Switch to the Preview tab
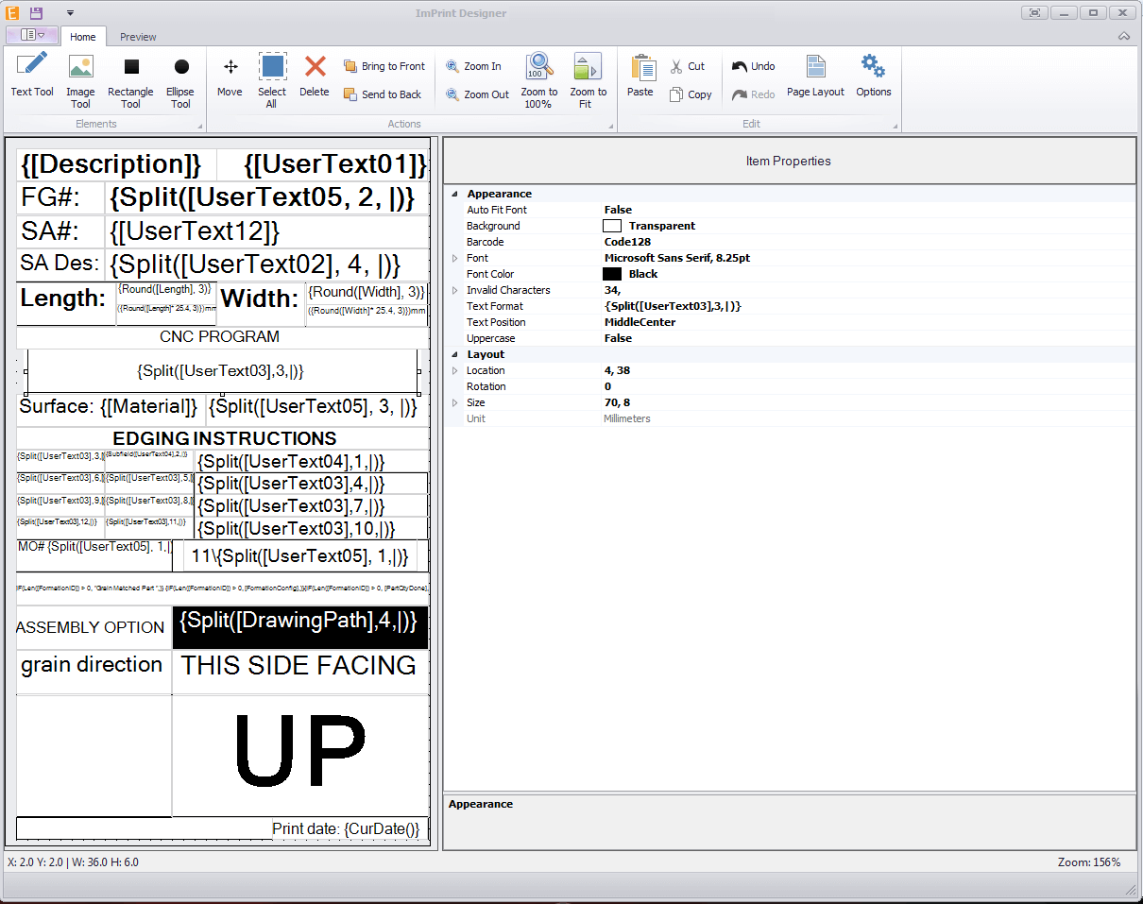 (138, 37)
